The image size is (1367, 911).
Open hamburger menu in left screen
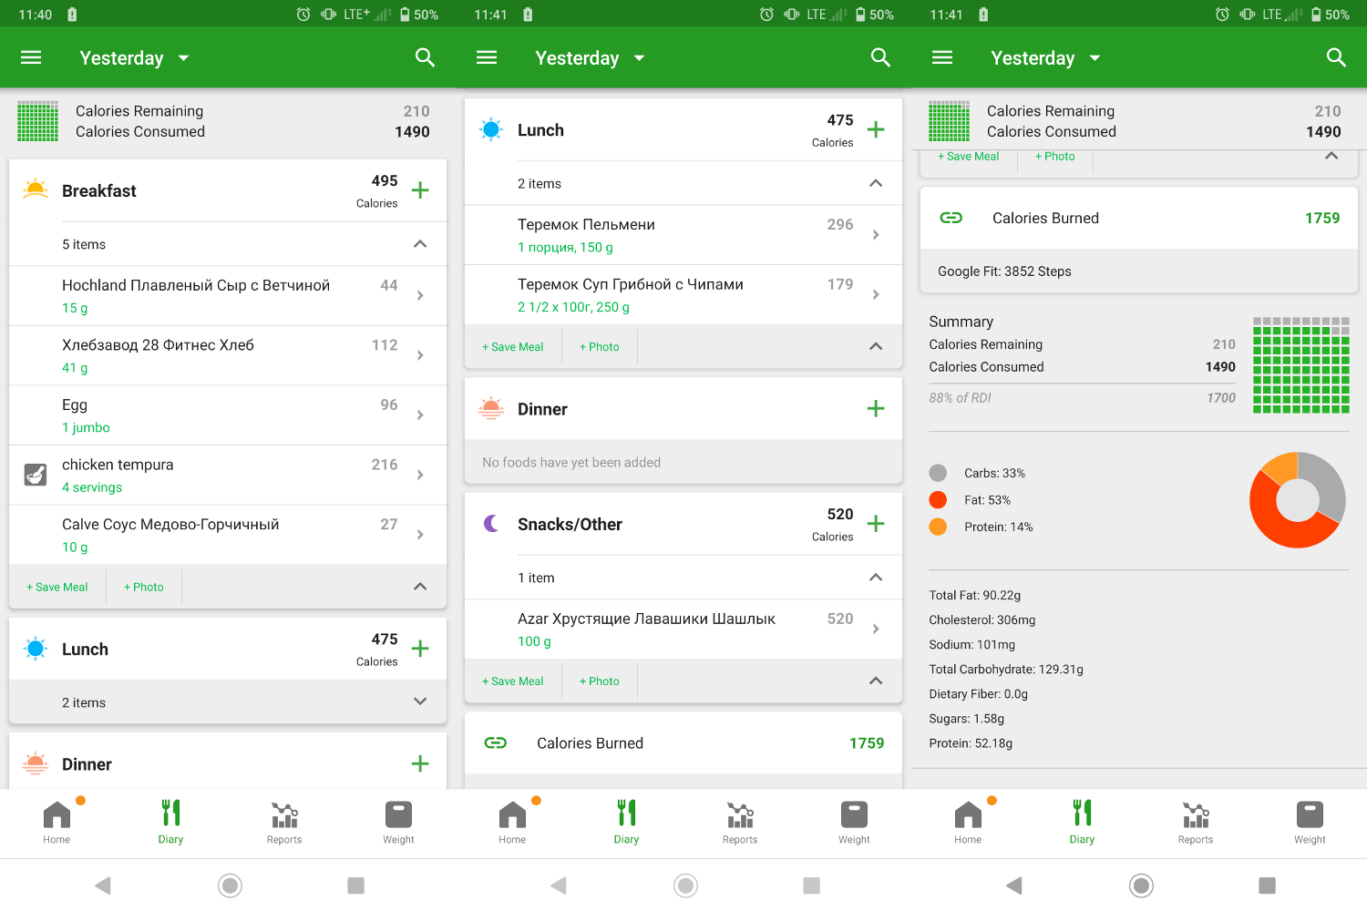(x=31, y=57)
